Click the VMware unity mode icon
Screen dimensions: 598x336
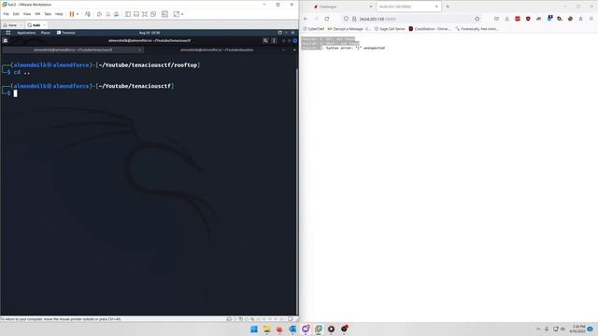[x=153, y=14]
